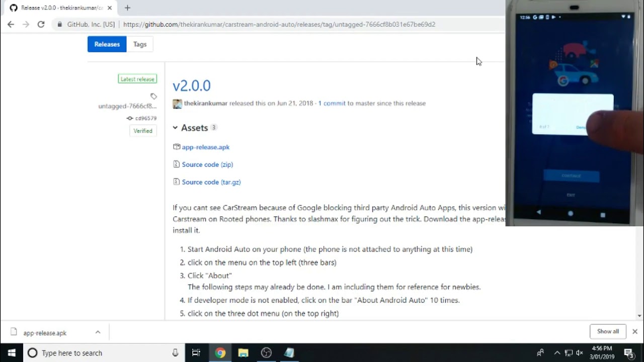Click the address bar URL
Viewport: 644px width, 362px height.
279,24
